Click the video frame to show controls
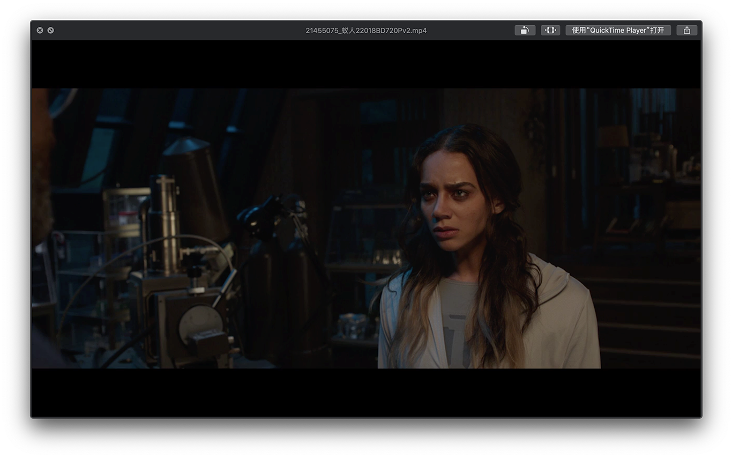This screenshot has height=458, width=732. pos(366,228)
